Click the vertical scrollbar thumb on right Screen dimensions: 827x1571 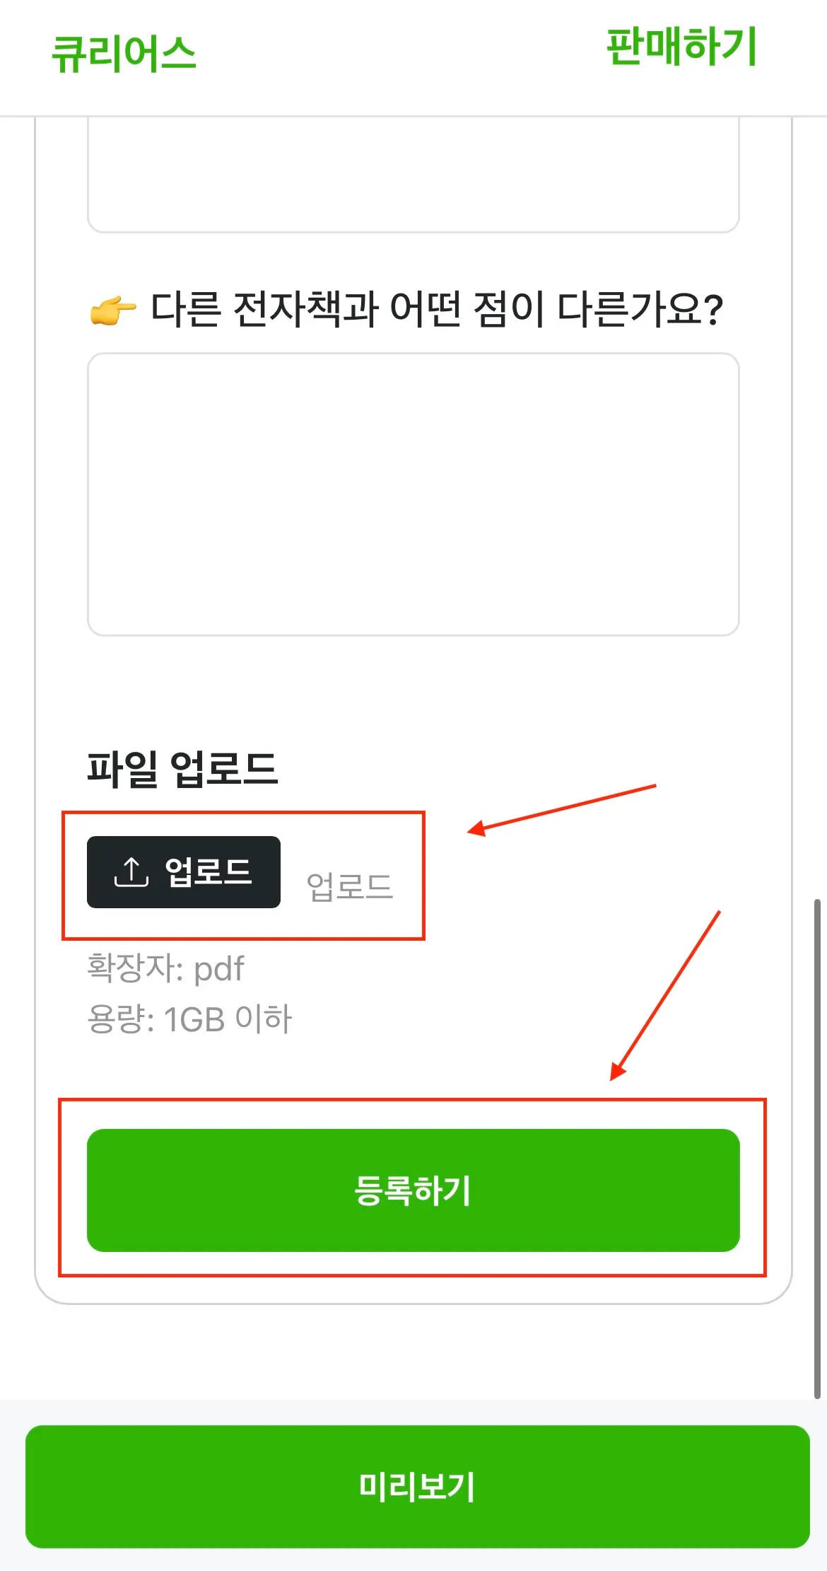pos(817,1149)
